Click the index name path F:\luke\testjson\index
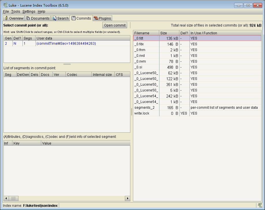 40,206
